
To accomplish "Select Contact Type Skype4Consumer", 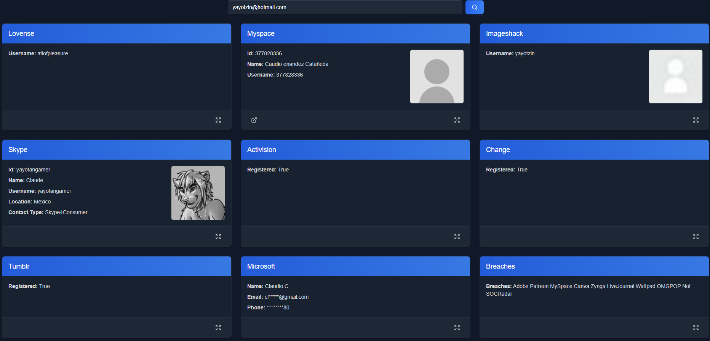I will tap(48, 212).
